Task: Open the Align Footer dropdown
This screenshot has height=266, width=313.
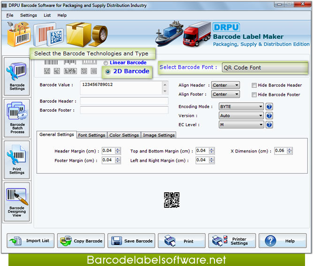Action: point(226,94)
